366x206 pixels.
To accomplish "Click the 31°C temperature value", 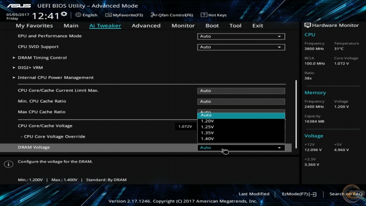I will pyautogui.click(x=339, y=49).
